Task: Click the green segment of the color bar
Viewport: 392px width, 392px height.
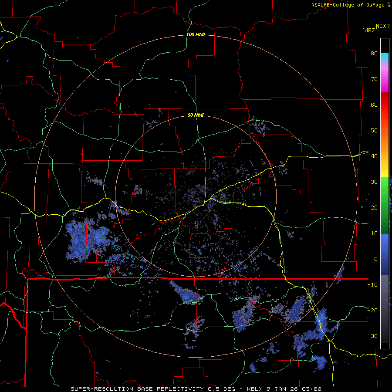Action: (x=385, y=206)
